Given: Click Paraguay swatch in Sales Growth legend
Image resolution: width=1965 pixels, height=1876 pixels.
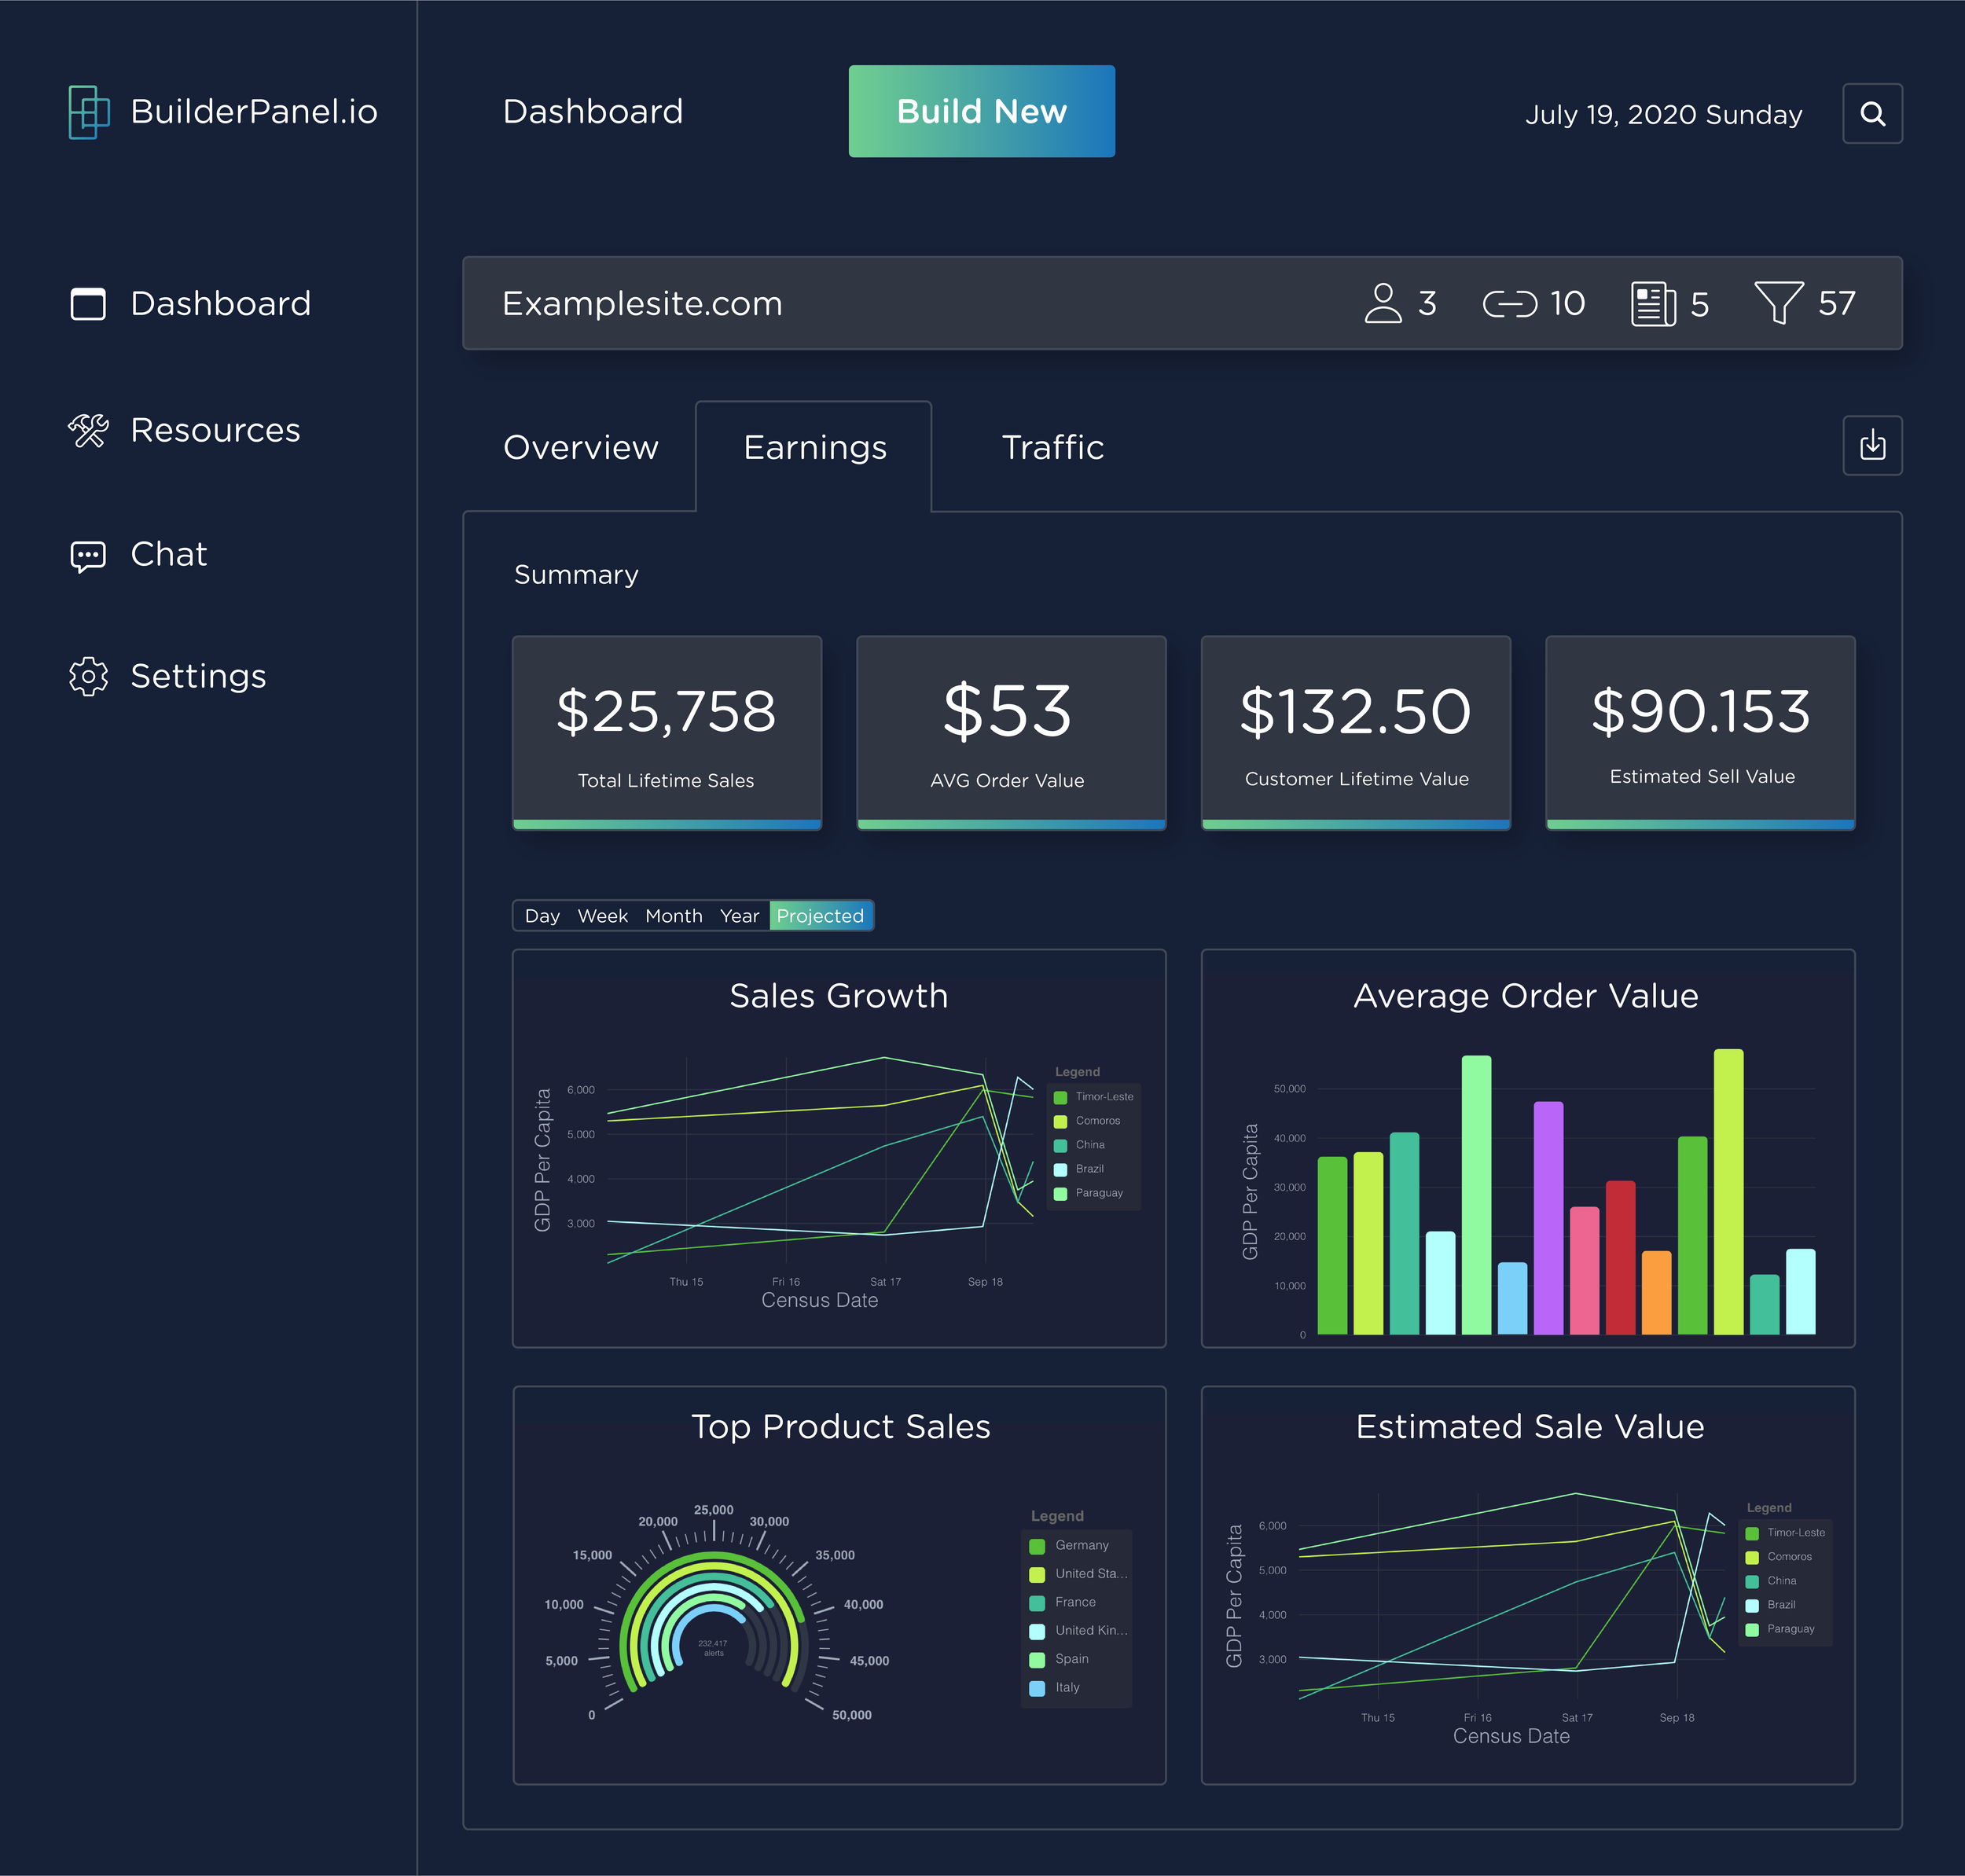Looking at the screenshot, I should [x=1060, y=1194].
